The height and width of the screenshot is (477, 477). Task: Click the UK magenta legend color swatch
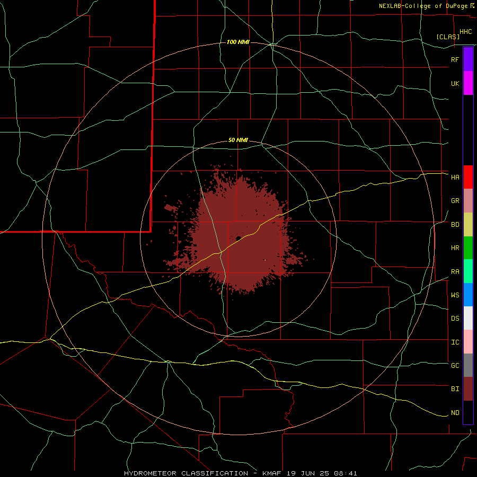[x=468, y=83]
